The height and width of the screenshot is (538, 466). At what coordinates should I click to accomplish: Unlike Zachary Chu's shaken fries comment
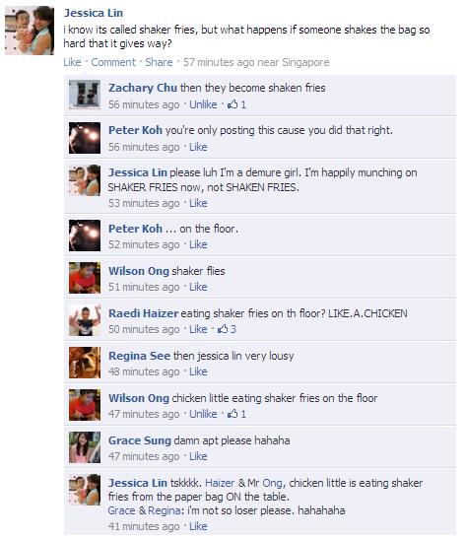203,104
